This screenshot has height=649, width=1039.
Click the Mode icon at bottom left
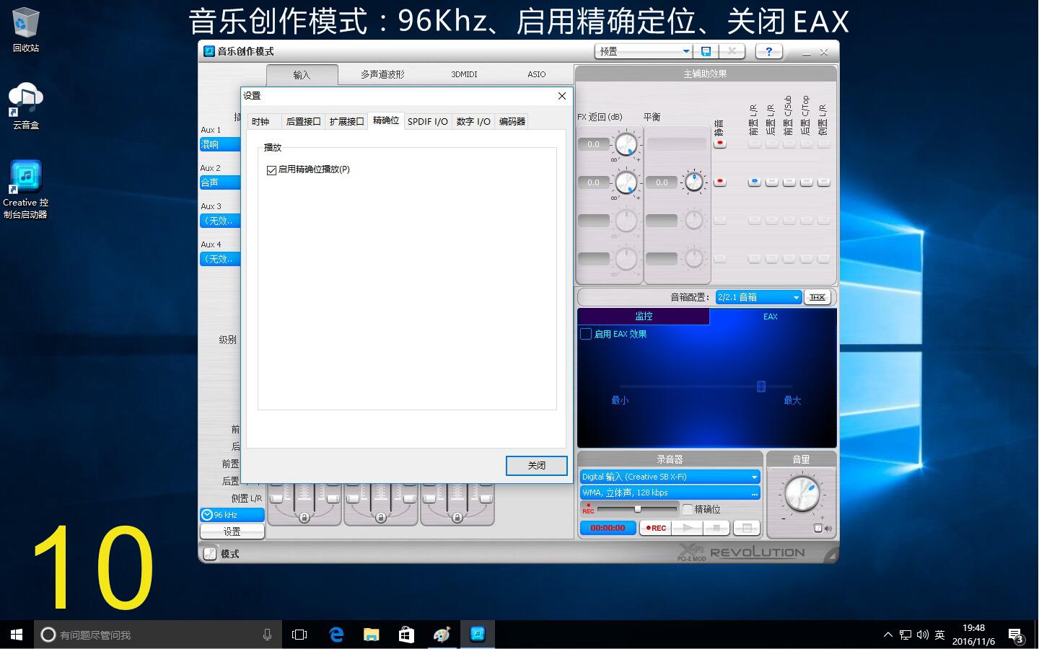pyautogui.click(x=210, y=554)
